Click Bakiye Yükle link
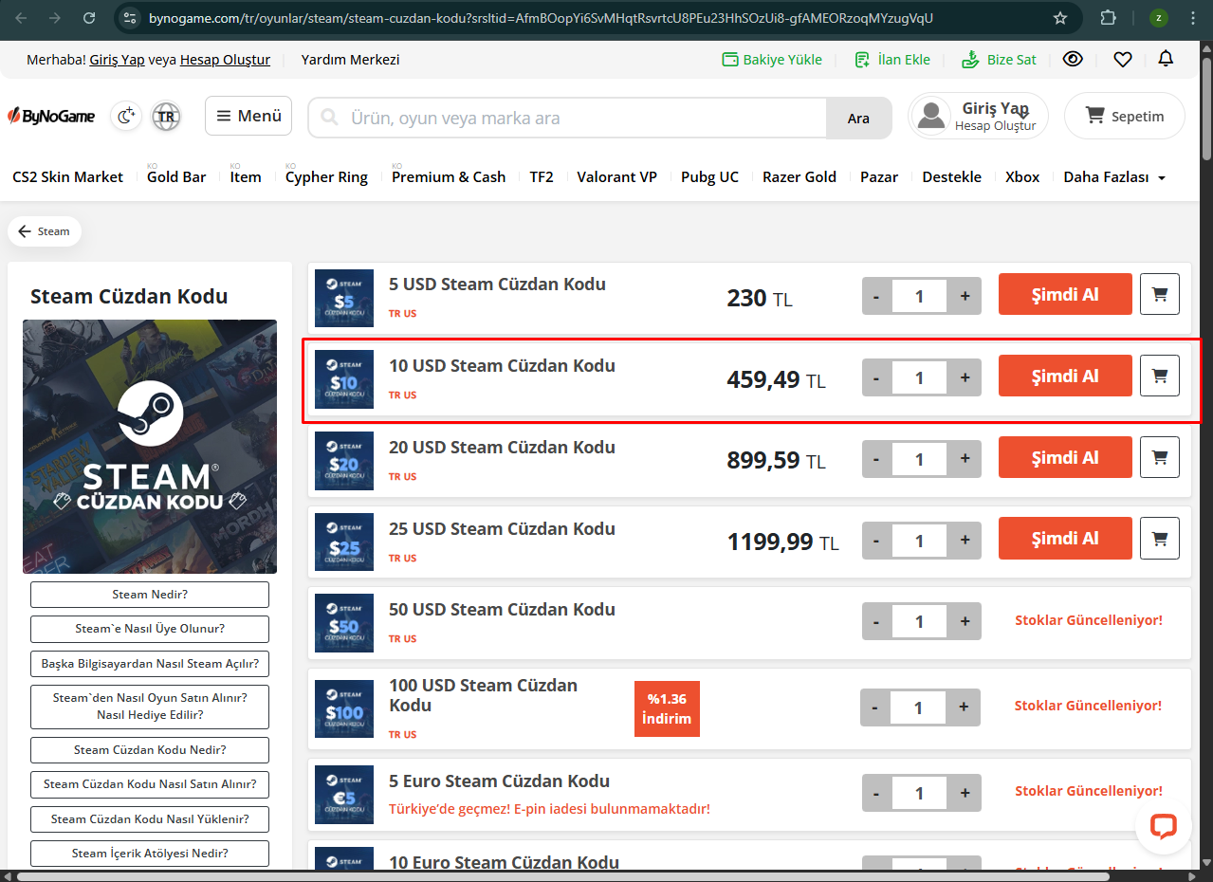The width and height of the screenshot is (1213, 882). (772, 59)
